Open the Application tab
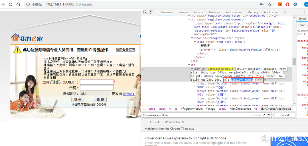308x146 pixels. [x=271, y=12]
